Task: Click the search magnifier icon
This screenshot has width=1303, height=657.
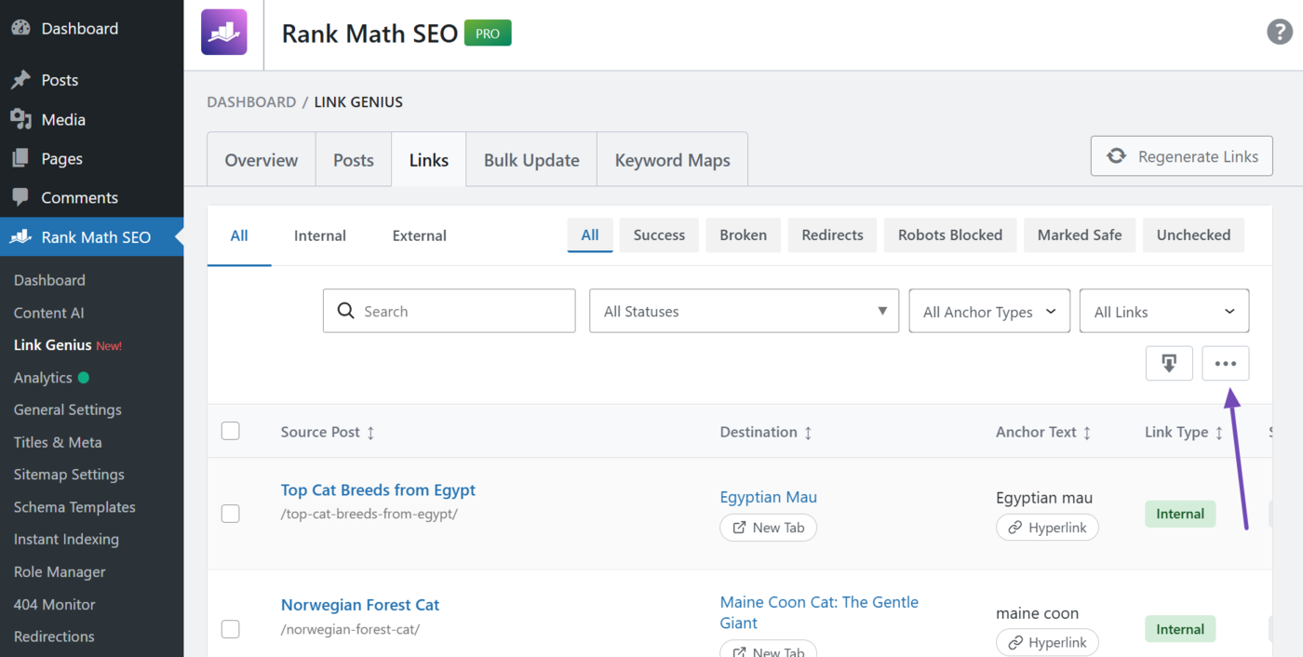Action: [345, 311]
